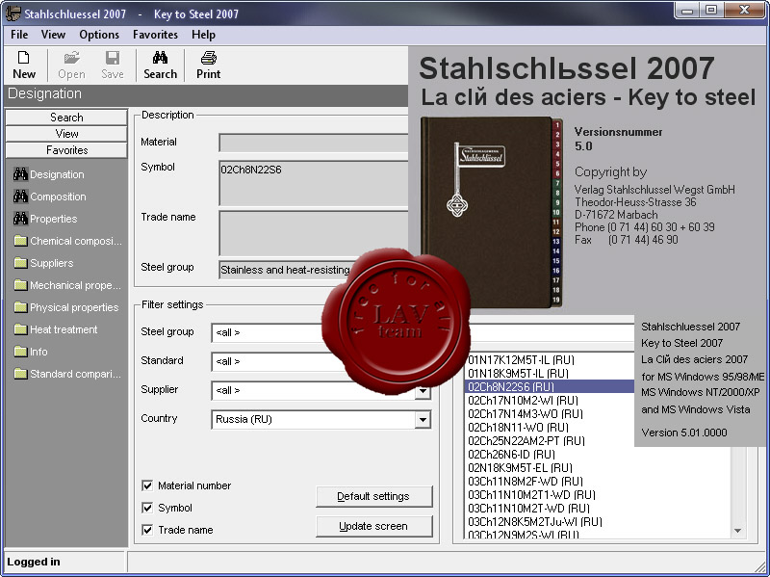Select list entry 03Ch11N10M2T-WD (RU)

coord(528,509)
